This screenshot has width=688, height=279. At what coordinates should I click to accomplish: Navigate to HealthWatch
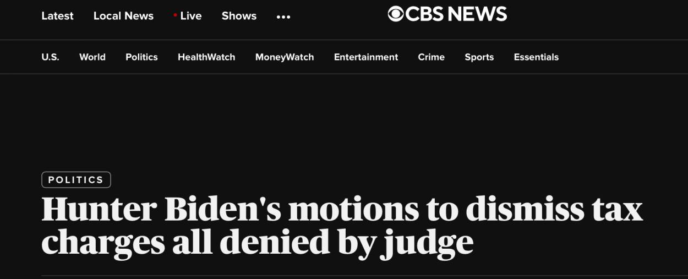206,57
